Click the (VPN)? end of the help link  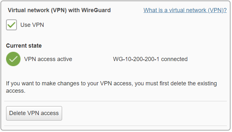coord(217,10)
